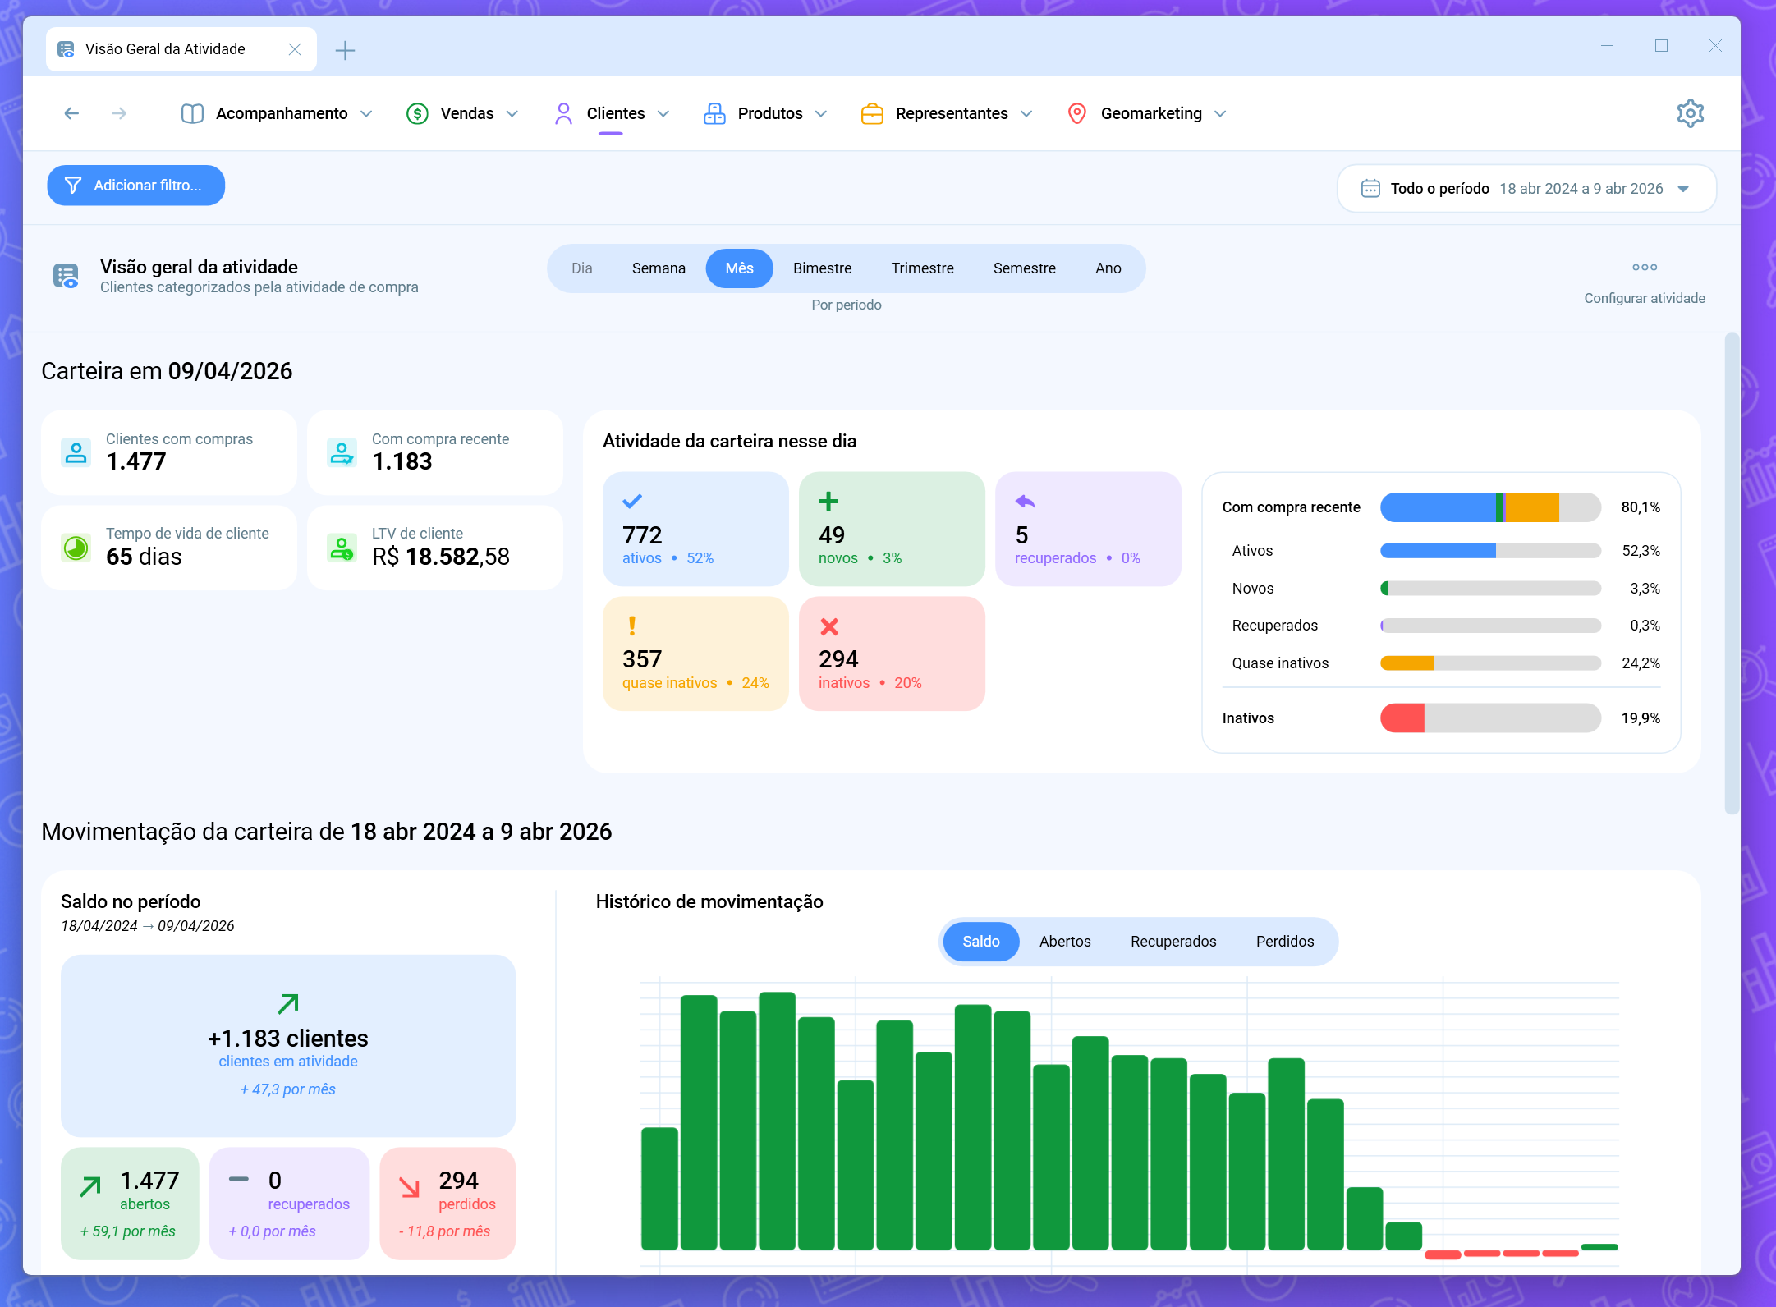Open the Acompanhamento section icon
Viewport: 1776px width, 1307px height.
click(191, 113)
